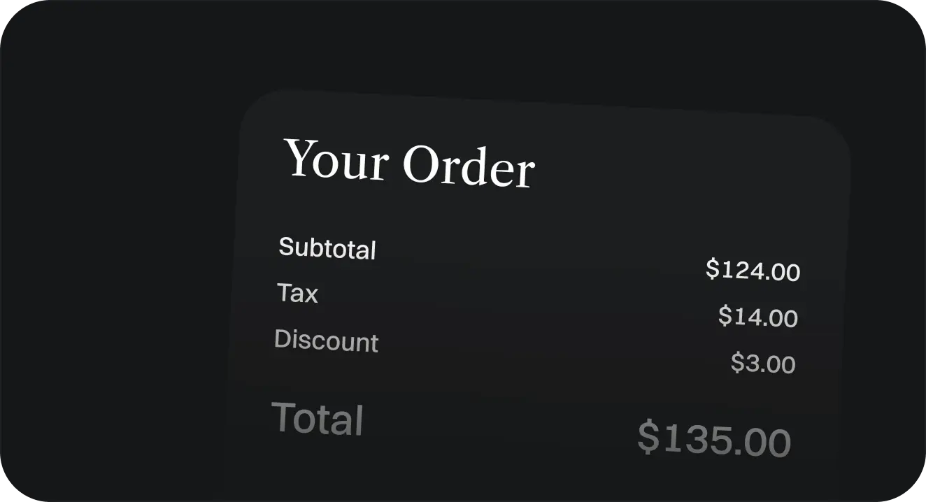Click the Total label
This screenshot has width=926, height=502.
(318, 419)
